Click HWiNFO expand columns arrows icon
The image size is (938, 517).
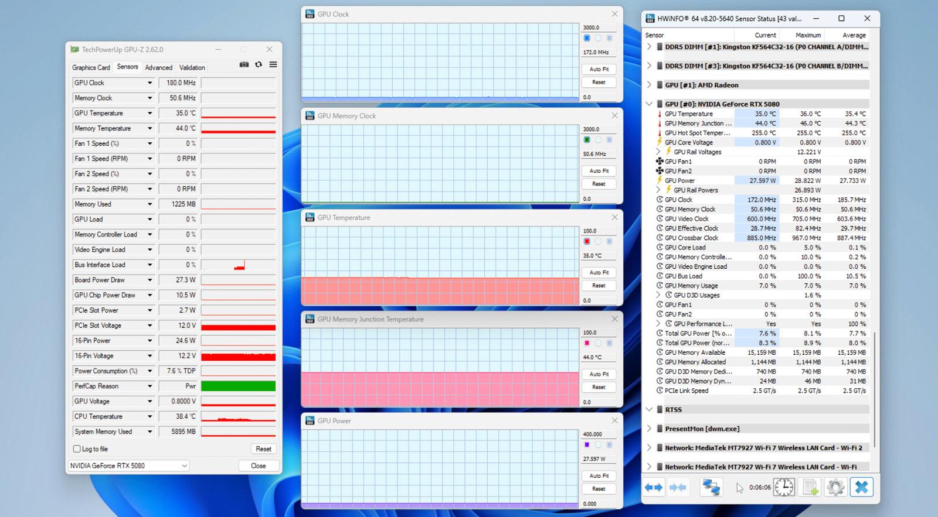[653, 487]
